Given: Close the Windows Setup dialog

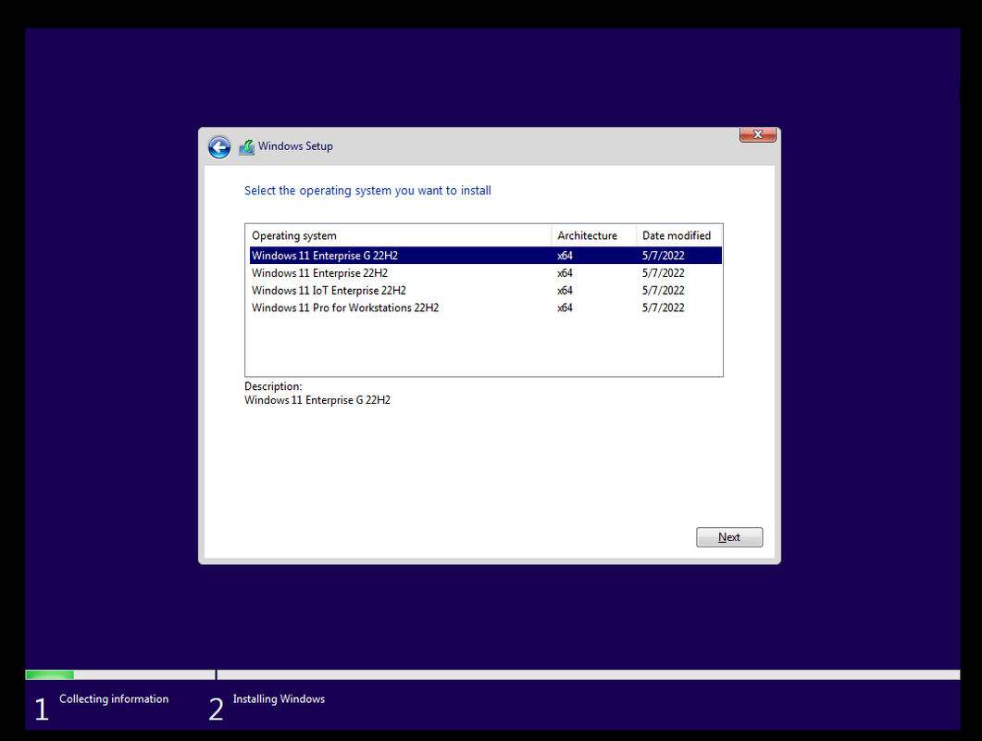Looking at the screenshot, I should tap(758, 134).
